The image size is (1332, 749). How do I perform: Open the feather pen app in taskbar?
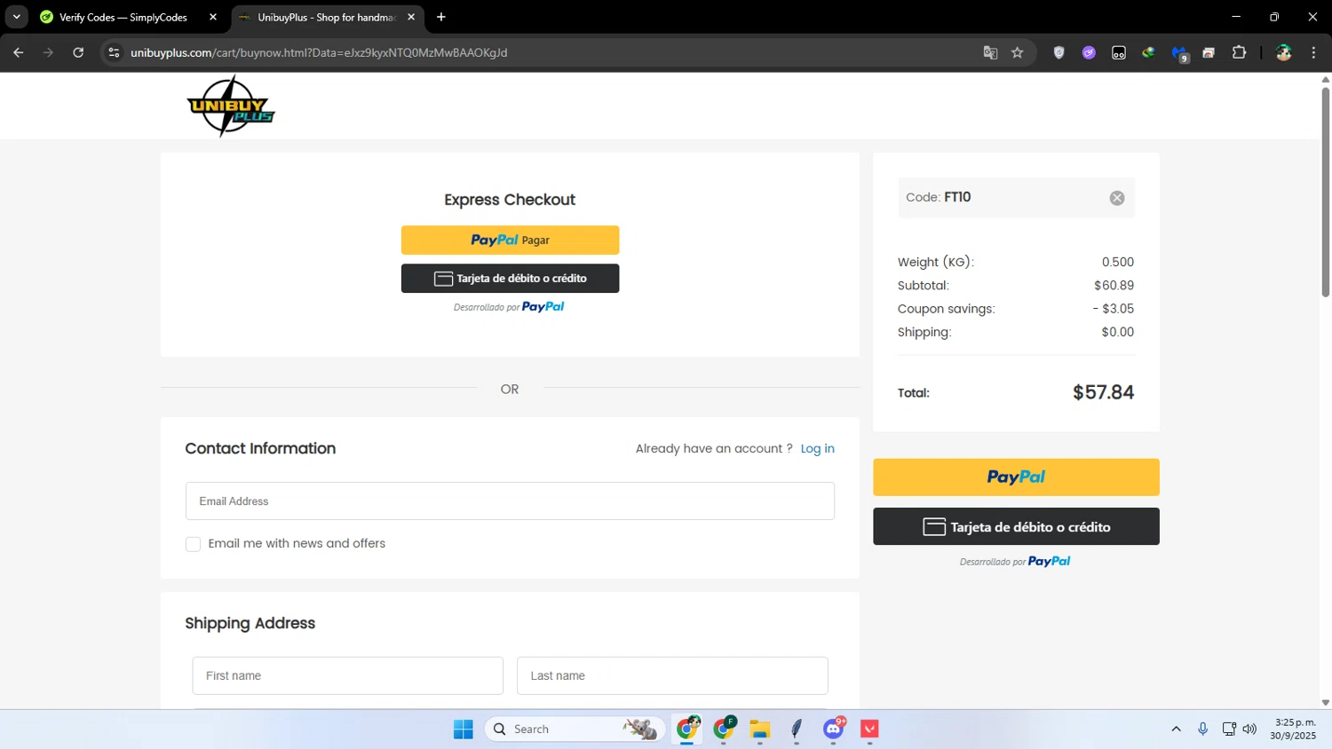pos(797,729)
